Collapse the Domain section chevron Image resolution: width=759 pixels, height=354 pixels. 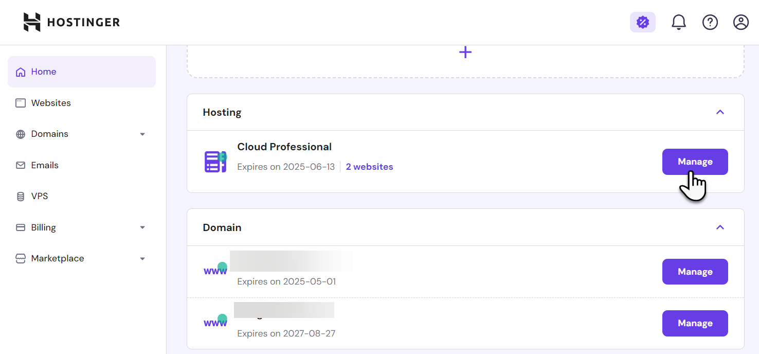coord(720,227)
